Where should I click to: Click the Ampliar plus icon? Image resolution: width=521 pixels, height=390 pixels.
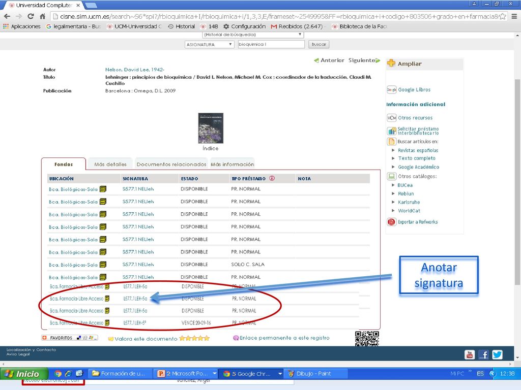point(391,63)
